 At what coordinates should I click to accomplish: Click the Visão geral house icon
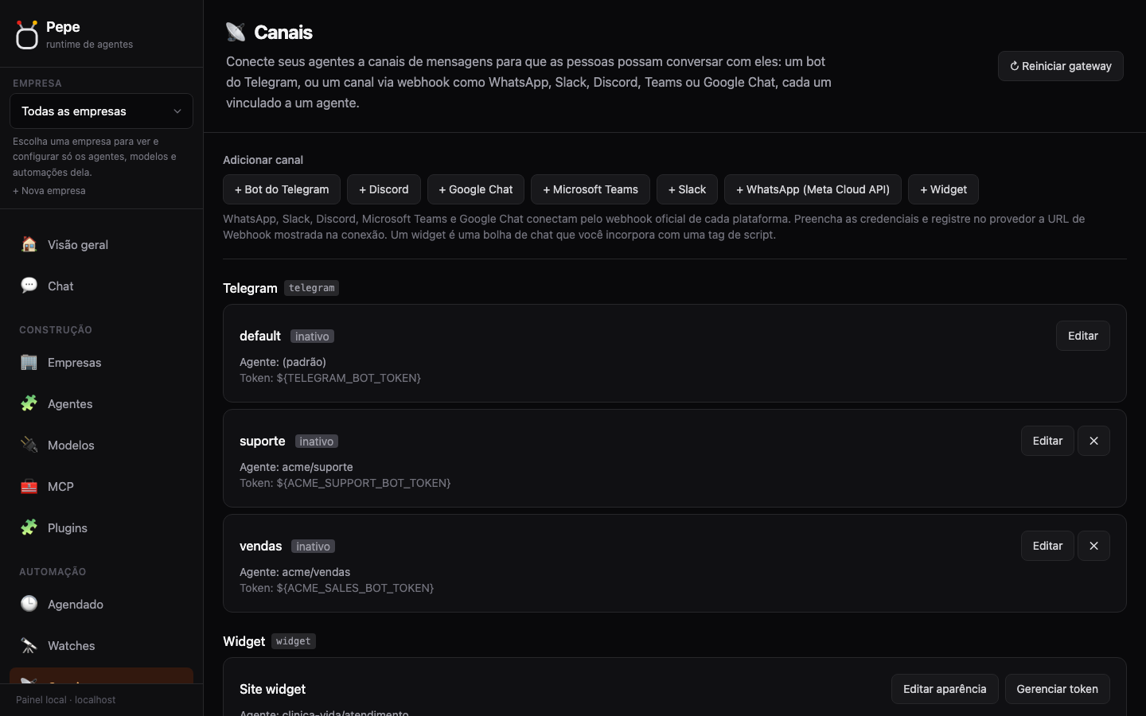[x=29, y=244]
